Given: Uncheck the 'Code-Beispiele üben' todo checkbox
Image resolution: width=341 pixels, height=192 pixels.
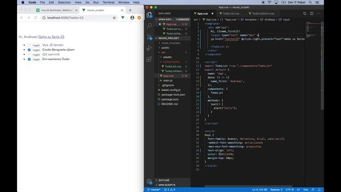Looking at the screenshot, I should pos(29,50).
